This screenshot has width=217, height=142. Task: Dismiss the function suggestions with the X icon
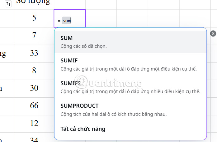213,33
